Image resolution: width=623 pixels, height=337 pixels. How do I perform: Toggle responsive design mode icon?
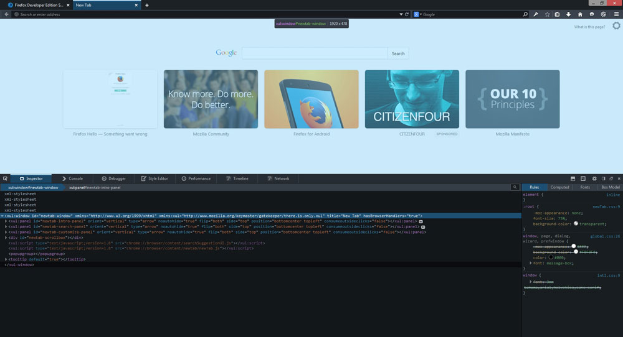point(583,179)
